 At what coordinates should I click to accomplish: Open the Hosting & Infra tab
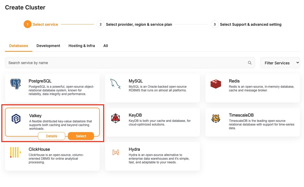coord(82,46)
